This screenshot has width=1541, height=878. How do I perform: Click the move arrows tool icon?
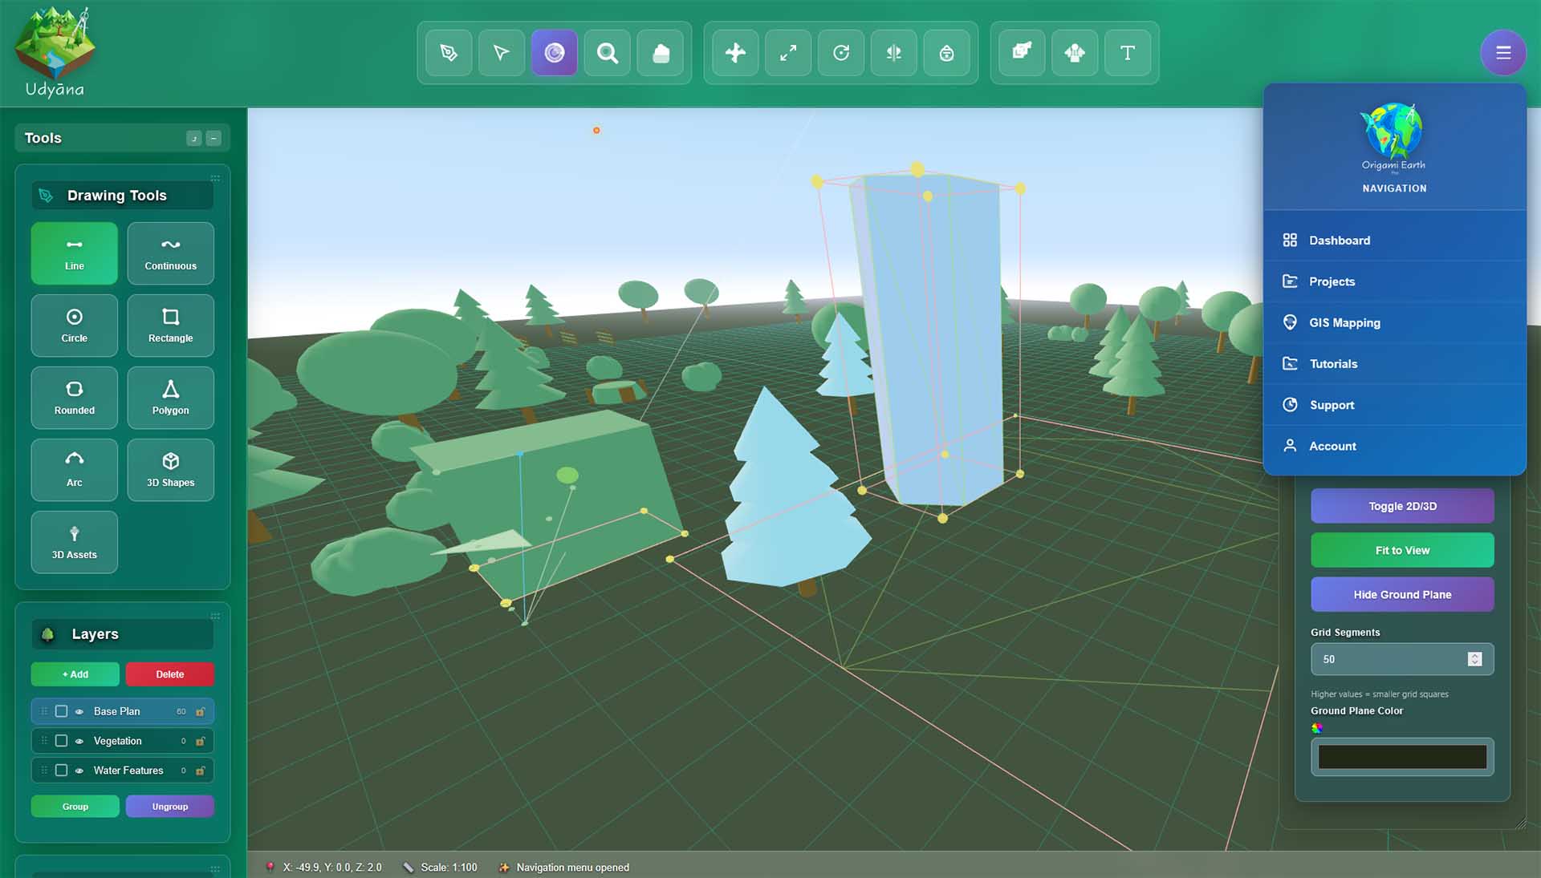coord(735,53)
